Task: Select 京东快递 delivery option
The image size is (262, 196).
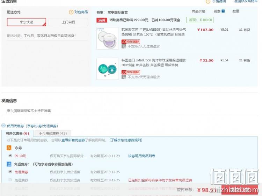Action: click(x=27, y=22)
